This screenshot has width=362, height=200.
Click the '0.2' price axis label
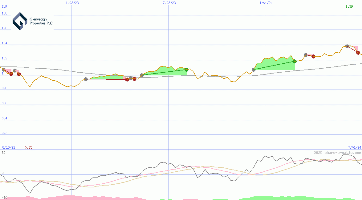[x=4, y=133]
